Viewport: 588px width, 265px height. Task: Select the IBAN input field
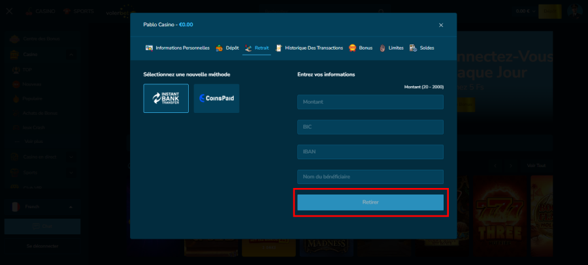point(370,152)
